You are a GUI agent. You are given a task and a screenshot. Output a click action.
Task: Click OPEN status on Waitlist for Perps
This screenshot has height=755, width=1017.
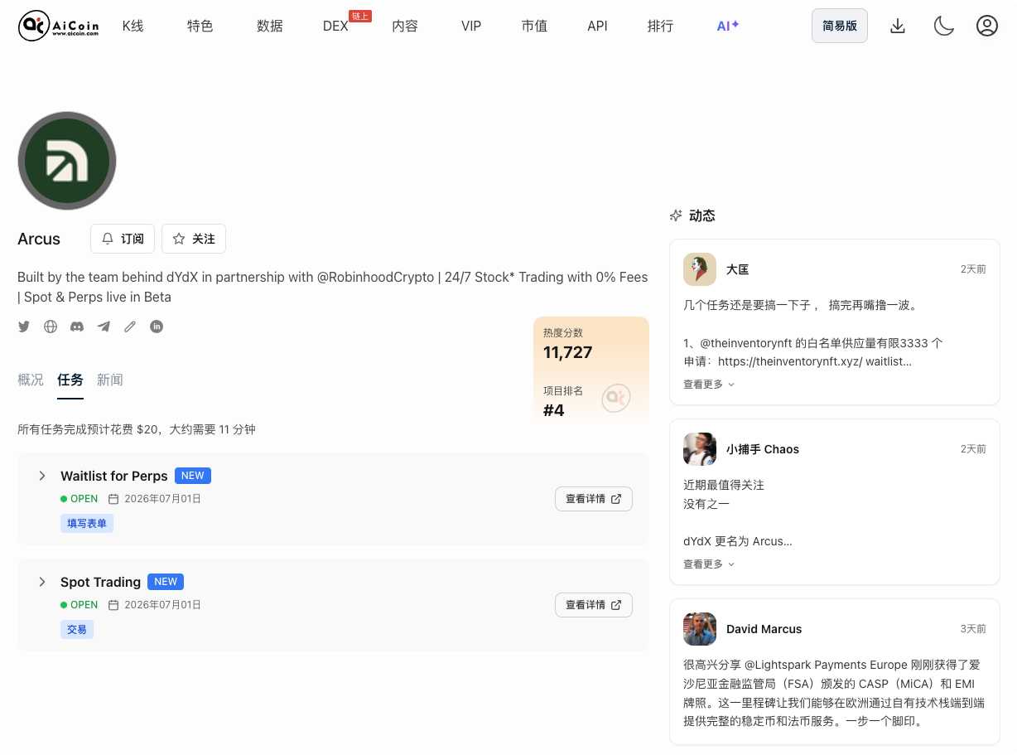point(80,499)
